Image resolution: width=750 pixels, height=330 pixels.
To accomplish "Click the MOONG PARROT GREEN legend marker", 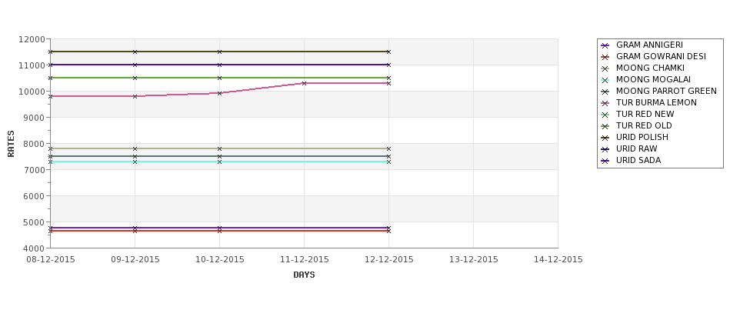I will (605, 92).
